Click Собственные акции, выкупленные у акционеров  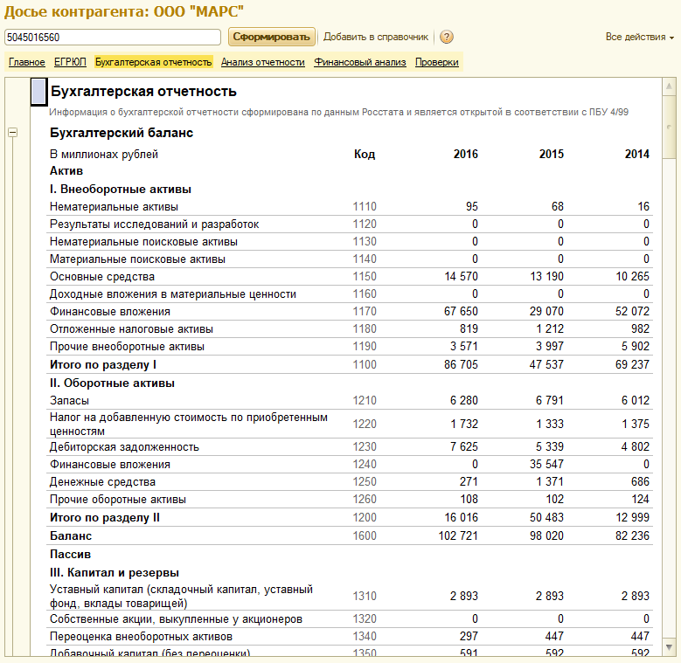[176, 619]
